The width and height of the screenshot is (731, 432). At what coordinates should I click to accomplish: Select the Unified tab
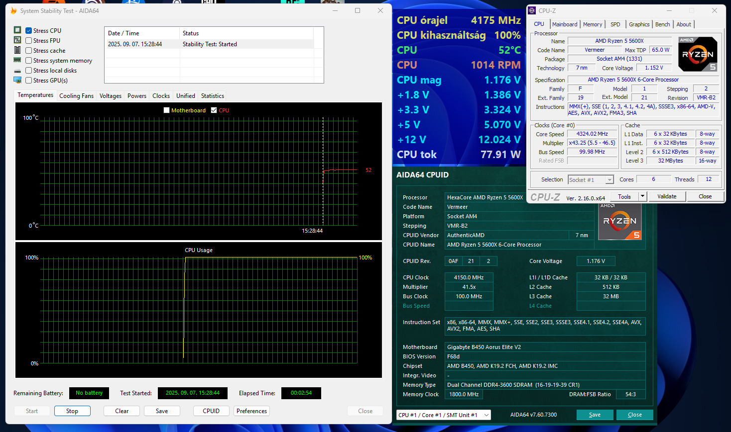point(186,96)
